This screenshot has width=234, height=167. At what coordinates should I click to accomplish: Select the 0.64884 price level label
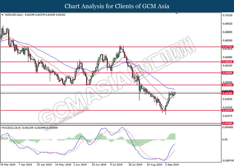[x=227, y=85]
